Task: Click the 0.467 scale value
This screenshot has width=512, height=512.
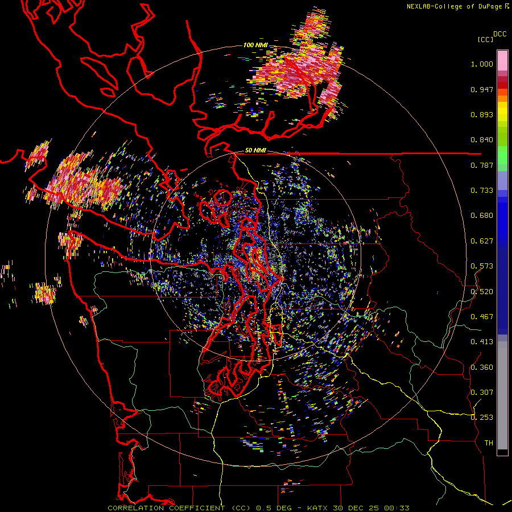Action: (x=482, y=317)
